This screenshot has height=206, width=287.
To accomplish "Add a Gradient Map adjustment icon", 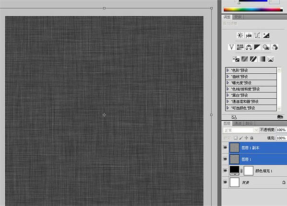I will [x=262, y=59].
